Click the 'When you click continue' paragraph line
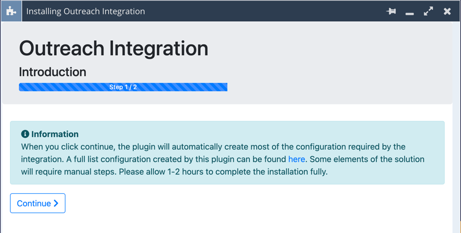Viewport: 461px width, 233px height. click(213, 146)
